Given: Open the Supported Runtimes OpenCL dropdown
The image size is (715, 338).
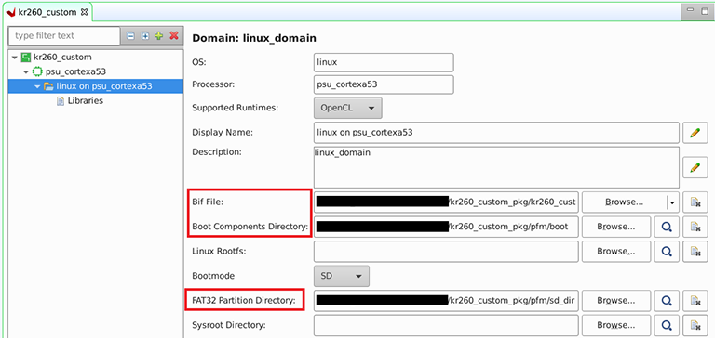Looking at the screenshot, I should tap(348, 109).
